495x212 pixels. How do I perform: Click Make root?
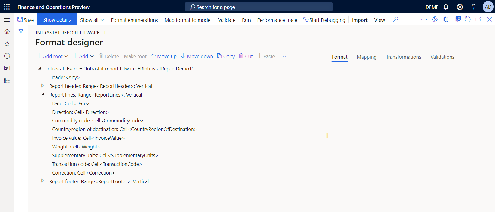(x=135, y=56)
